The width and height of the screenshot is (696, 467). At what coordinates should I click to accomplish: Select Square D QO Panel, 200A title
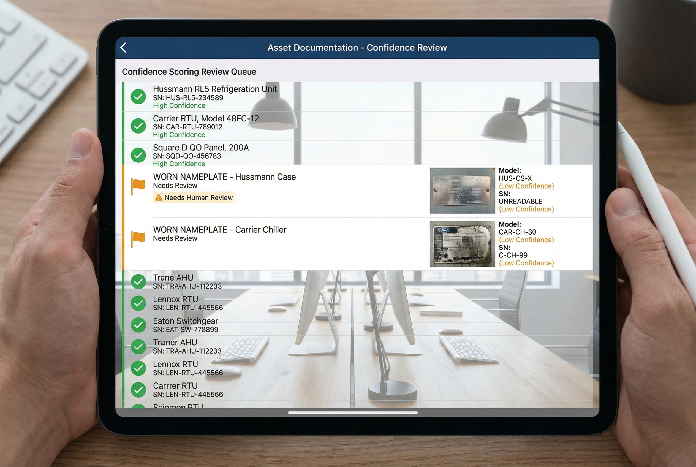[x=201, y=147]
